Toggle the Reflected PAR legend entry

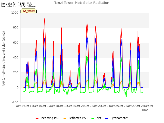(x=75, y=118)
